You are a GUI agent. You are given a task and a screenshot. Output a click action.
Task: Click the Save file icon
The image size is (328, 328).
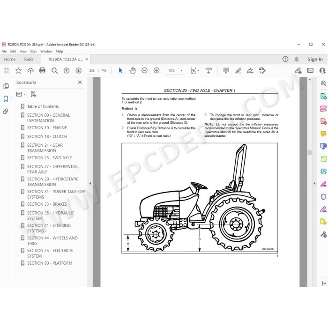click(x=7, y=70)
